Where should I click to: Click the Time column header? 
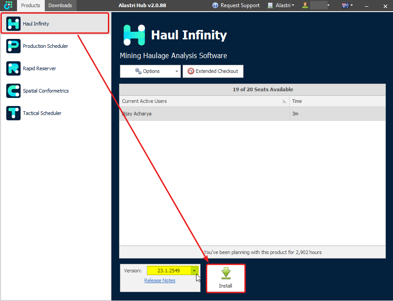coord(337,102)
